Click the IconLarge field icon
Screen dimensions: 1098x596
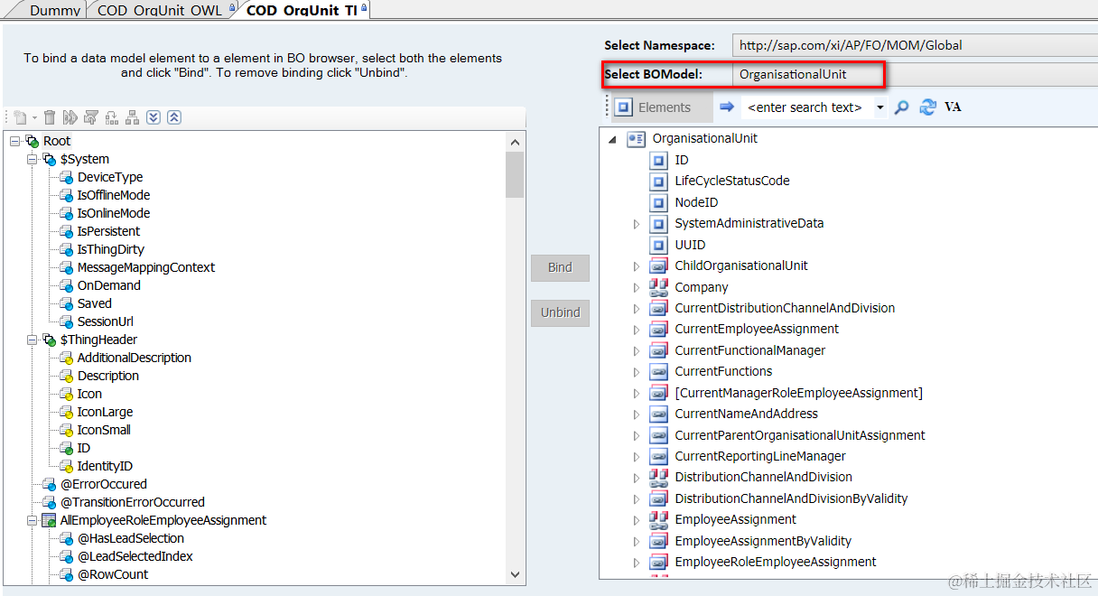click(66, 412)
